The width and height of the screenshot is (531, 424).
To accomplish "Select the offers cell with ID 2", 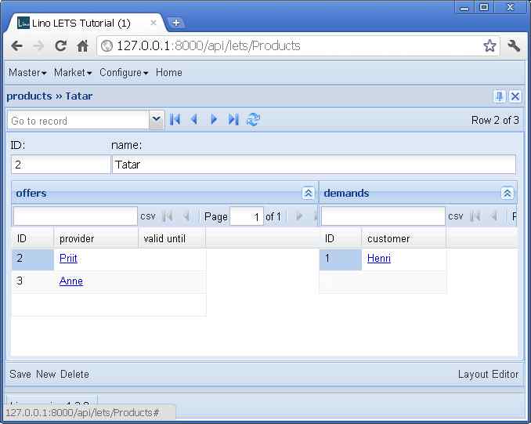I will 33,259.
